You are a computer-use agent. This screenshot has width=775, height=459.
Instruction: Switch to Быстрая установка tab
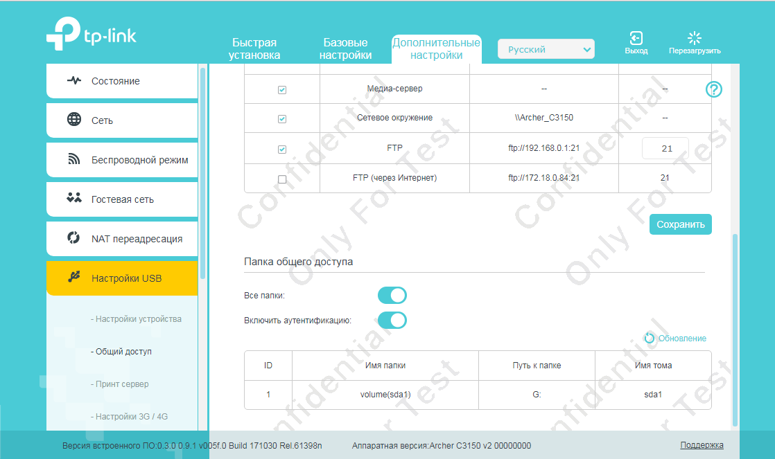pyautogui.click(x=254, y=49)
